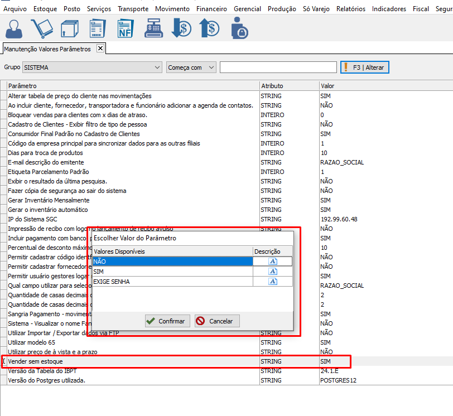
Task: Open the NF invoice icon
Action: (126, 28)
